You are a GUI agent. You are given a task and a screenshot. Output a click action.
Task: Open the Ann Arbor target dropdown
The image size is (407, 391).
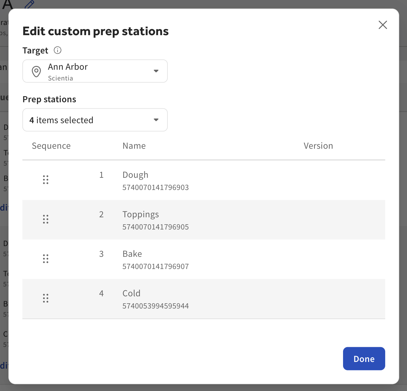[95, 71]
